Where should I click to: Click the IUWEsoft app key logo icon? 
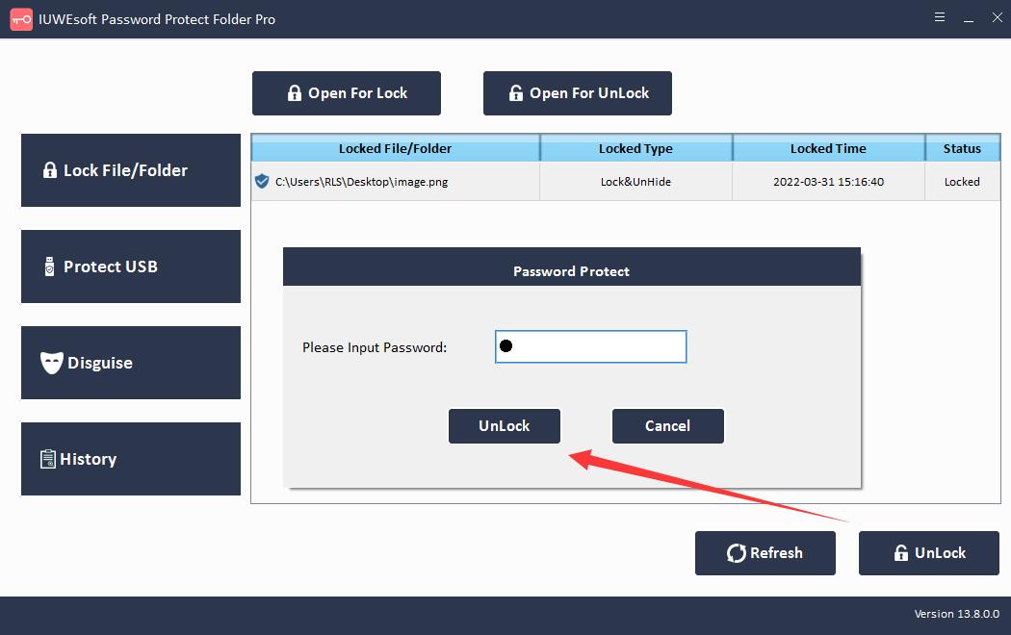pyautogui.click(x=21, y=19)
